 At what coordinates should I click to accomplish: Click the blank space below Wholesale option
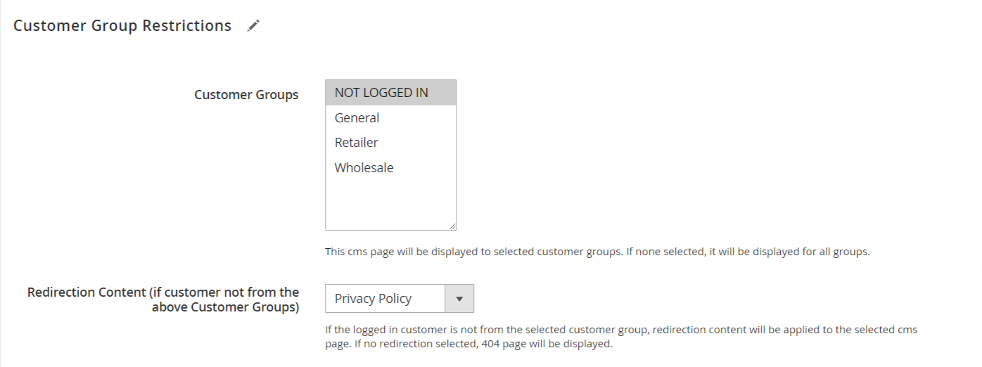point(390,204)
